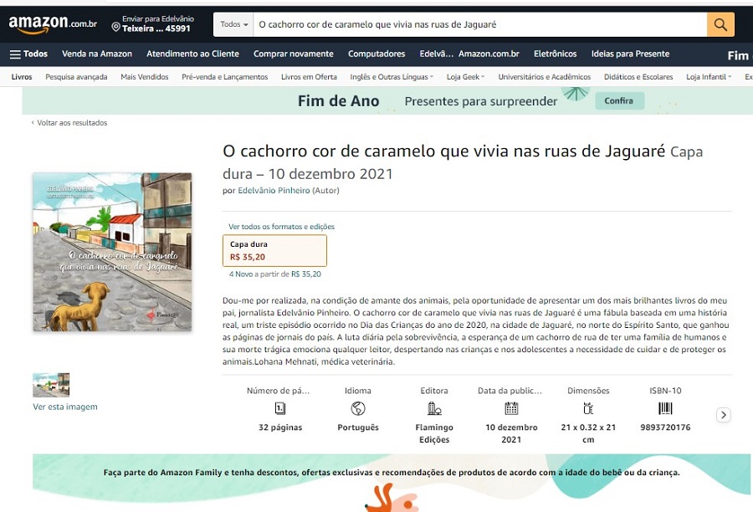Click the 32 páginas value
Viewport: 753px width, 512px height.
pyautogui.click(x=280, y=428)
